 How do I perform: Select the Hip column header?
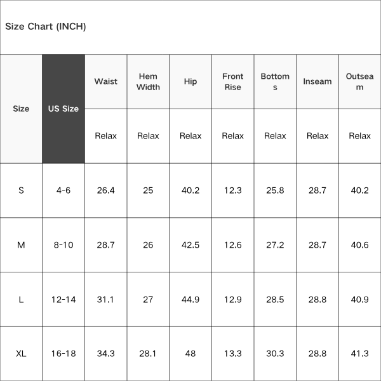click(190, 81)
